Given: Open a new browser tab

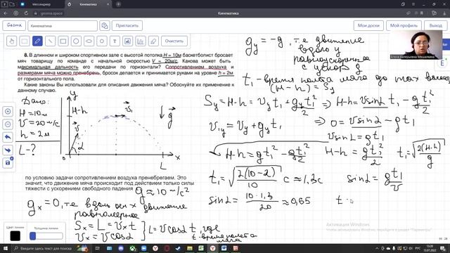Looking at the screenshot, I should pyautogui.click(x=118, y=4).
